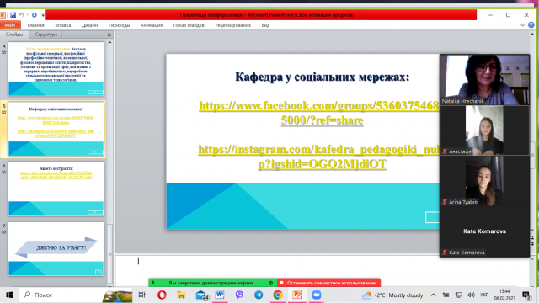Viewport: 539px width, 303px height.
Task: Click the slide title Кафедра у соціальних мережах
Action: 322,77
